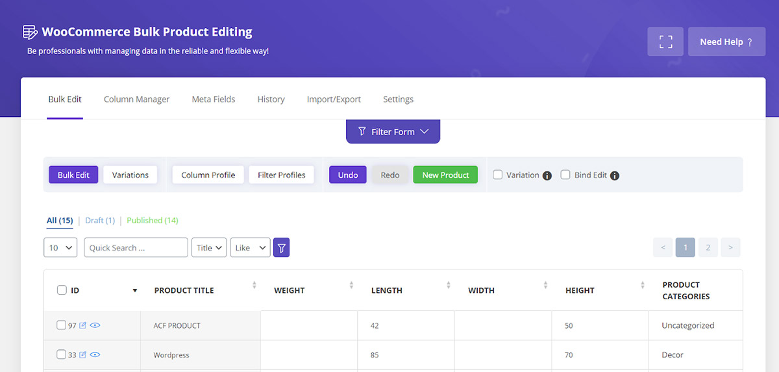Go to next page arrow
Image resolution: width=779 pixels, height=372 pixels.
[x=730, y=247]
